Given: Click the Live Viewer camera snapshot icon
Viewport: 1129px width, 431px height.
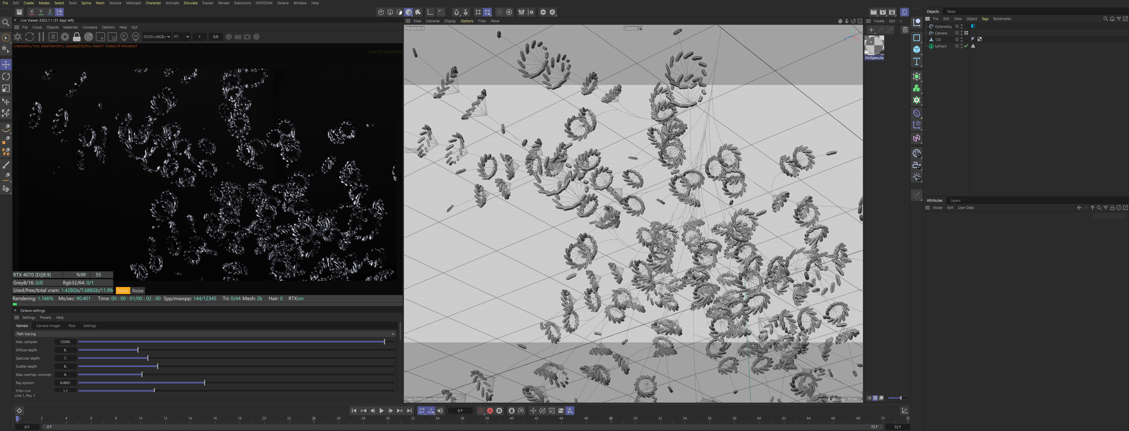Looking at the screenshot, I should click(x=247, y=37).
